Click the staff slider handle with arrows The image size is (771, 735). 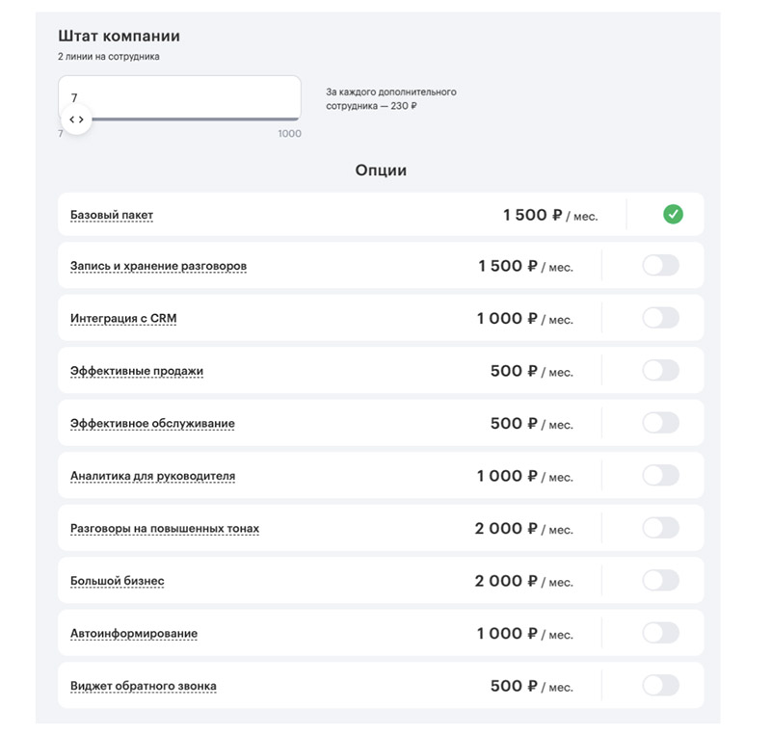[x=76, y=119]
